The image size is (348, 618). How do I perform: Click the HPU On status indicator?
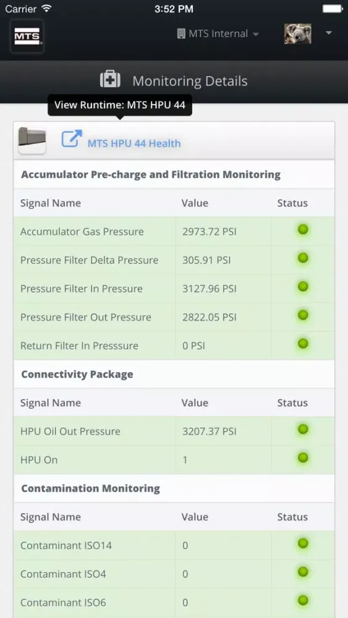pyautogui.click(x=303, y=457)
